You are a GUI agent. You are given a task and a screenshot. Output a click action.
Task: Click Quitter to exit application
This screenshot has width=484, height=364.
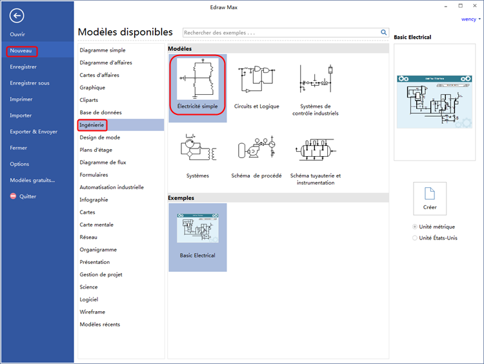(x=28, y=196)
